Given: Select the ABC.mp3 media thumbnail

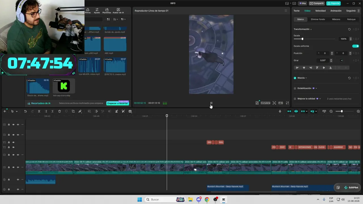Looking at the screenshot, I should click(x=115, y=44).
